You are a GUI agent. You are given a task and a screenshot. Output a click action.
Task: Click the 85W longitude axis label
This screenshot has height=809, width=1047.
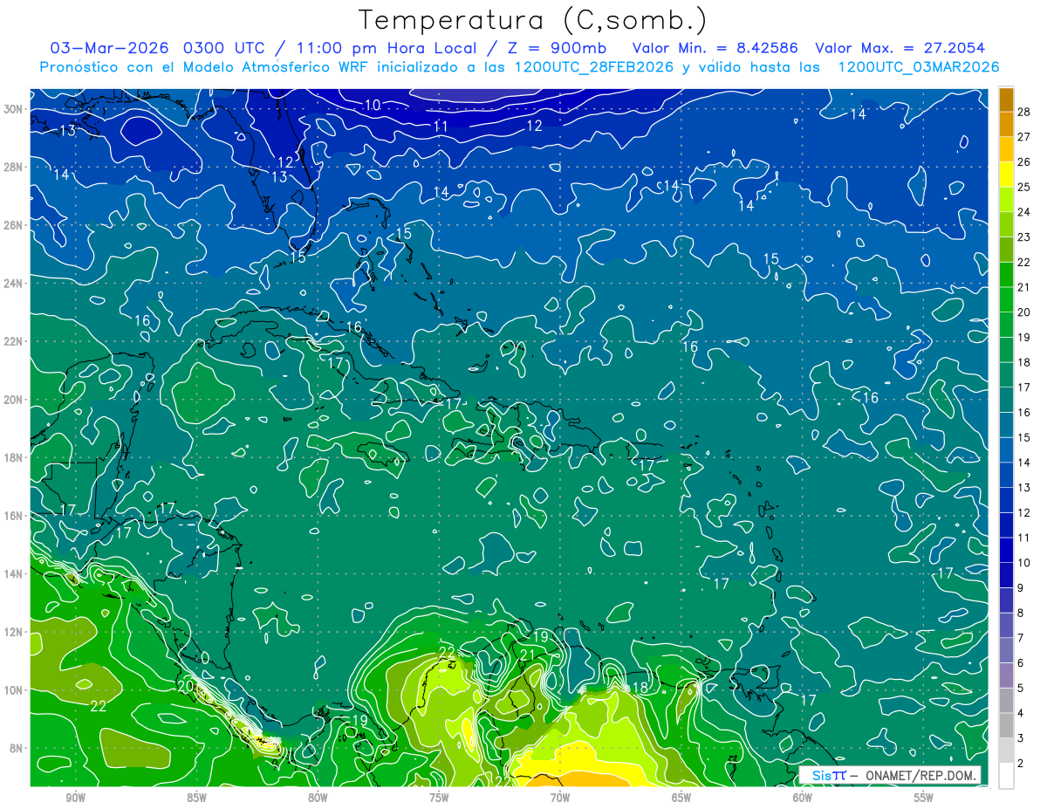tap(196, 798)
